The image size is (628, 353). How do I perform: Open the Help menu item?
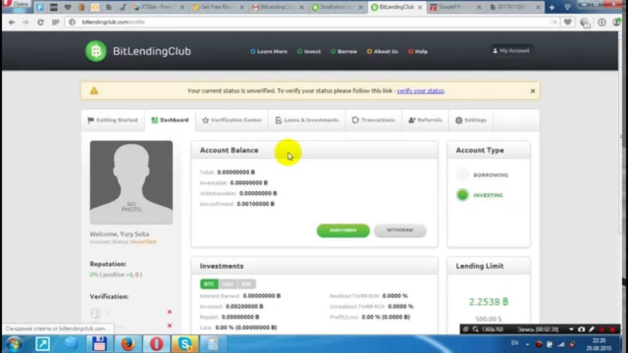418,51
